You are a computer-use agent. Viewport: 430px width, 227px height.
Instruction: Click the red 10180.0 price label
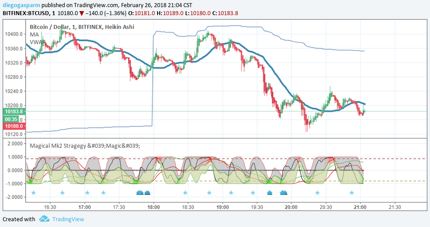[x=14, y=126]
